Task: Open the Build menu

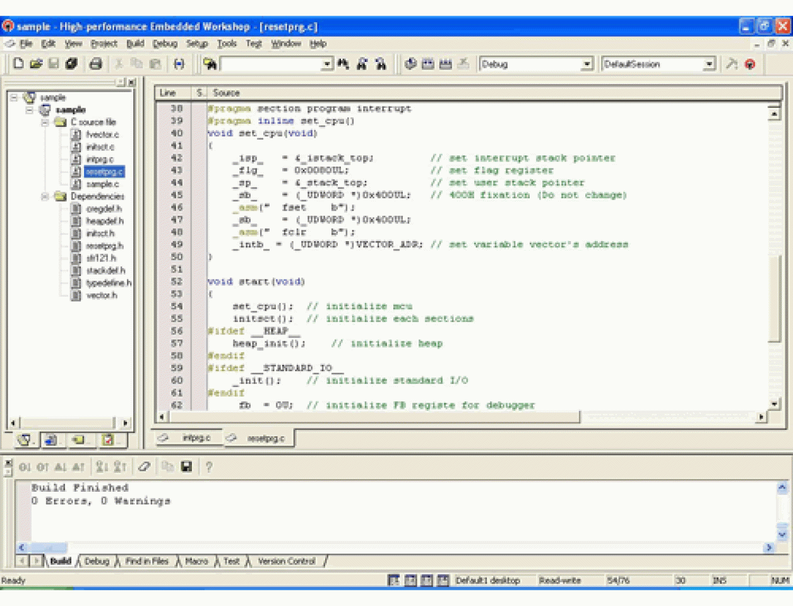Action: click(x=134, y=43)
